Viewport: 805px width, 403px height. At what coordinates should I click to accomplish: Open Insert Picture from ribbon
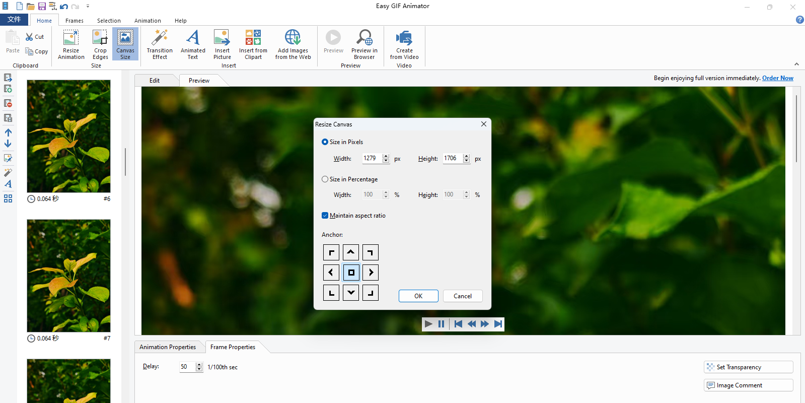click(222, 44)
